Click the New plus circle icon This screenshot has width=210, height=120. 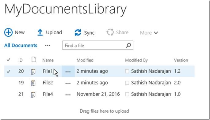click(x=8, y=32)
